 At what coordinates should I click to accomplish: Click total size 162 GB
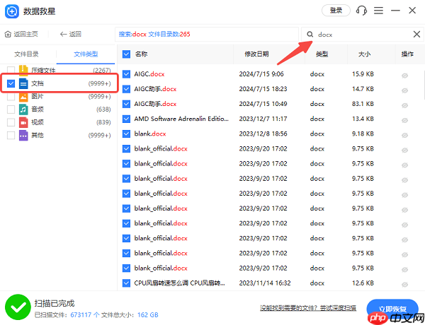coord(148,315)
